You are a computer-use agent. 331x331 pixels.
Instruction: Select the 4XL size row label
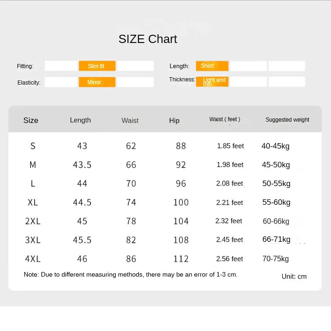pyautogui.click(x=33, y=259)
